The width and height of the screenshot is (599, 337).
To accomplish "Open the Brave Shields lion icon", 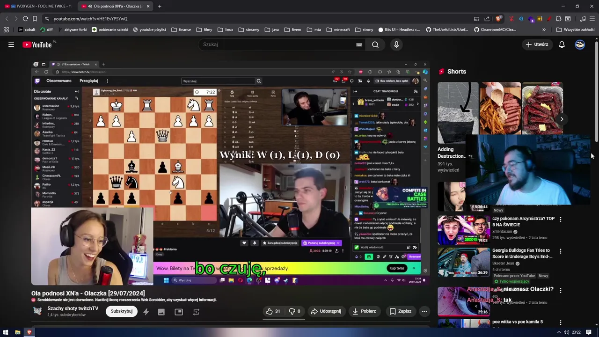I will click(499, 19).
